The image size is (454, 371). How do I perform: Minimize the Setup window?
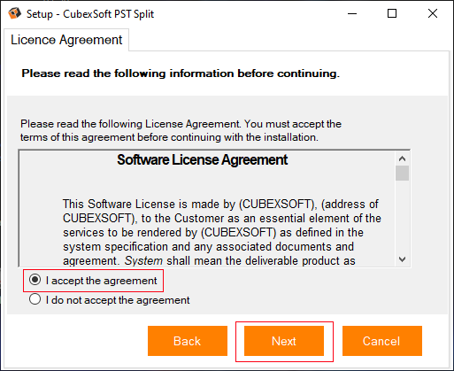click(352, 13)
